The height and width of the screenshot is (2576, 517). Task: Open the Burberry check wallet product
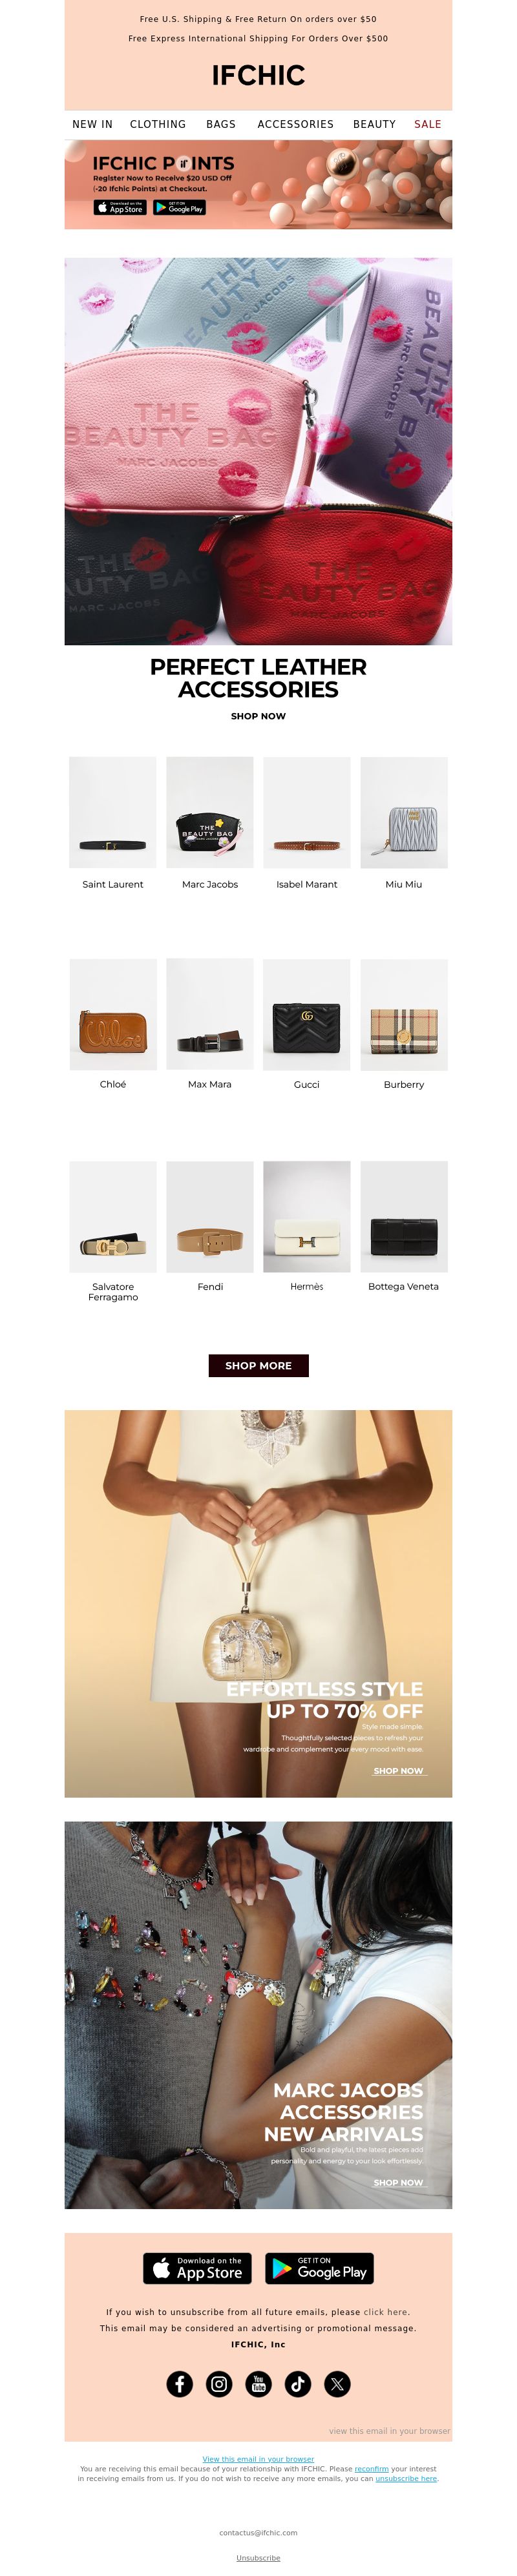404,1015
